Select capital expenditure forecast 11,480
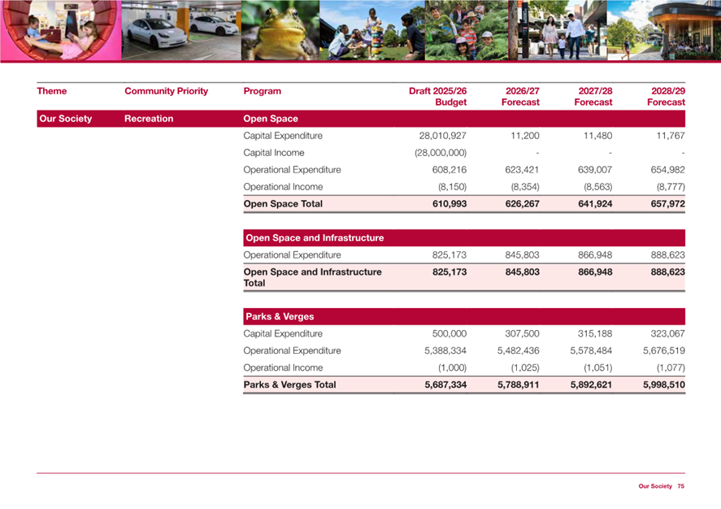 point(597,136)
